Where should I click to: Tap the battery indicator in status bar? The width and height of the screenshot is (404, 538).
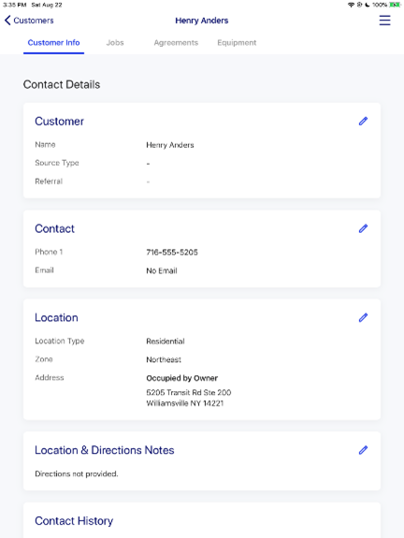click(395, 5)
